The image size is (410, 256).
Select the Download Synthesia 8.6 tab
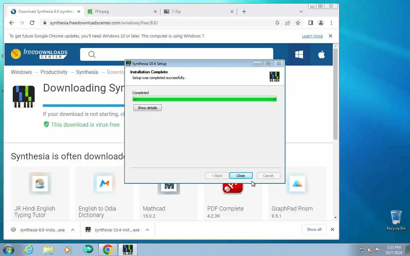point(46,12)
